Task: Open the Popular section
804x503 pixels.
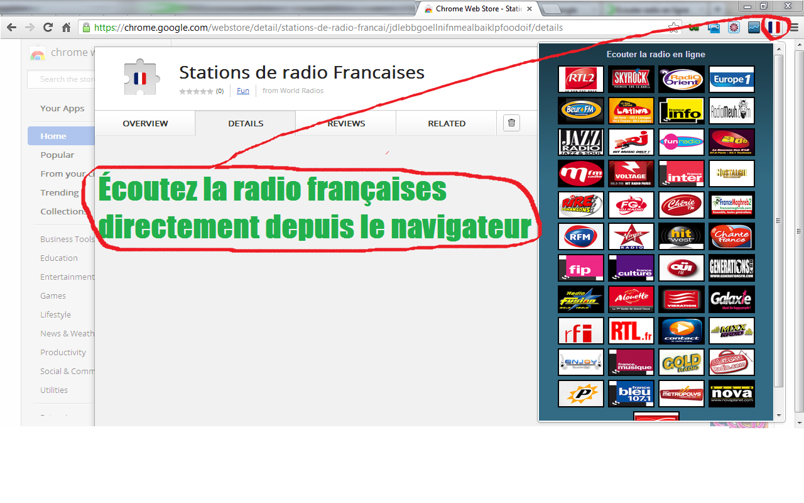Action: [57, 155]
